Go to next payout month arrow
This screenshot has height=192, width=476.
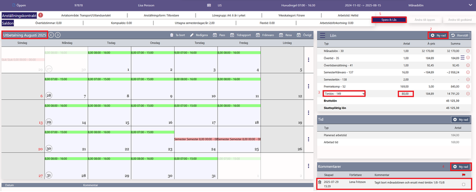pyautogui.click(x=57, y=35)
